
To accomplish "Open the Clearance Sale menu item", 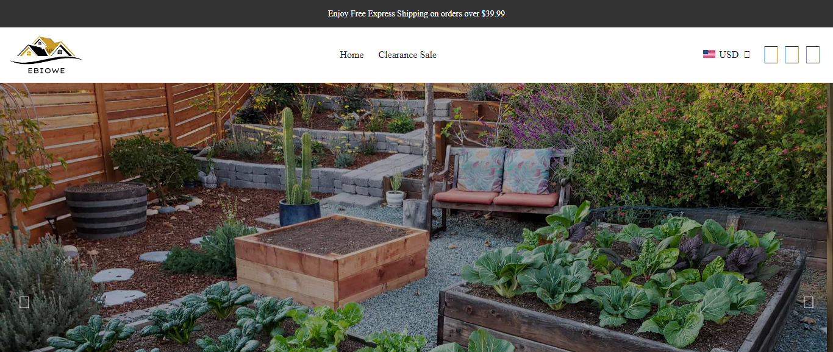I will (407, 55).
